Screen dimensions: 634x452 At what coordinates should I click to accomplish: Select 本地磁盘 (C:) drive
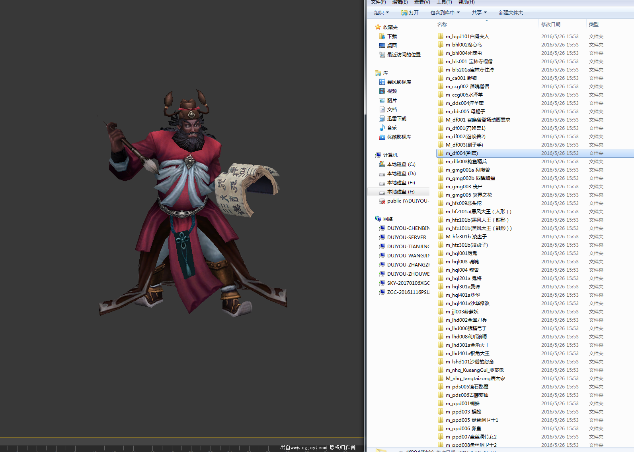tap(401, 164)
